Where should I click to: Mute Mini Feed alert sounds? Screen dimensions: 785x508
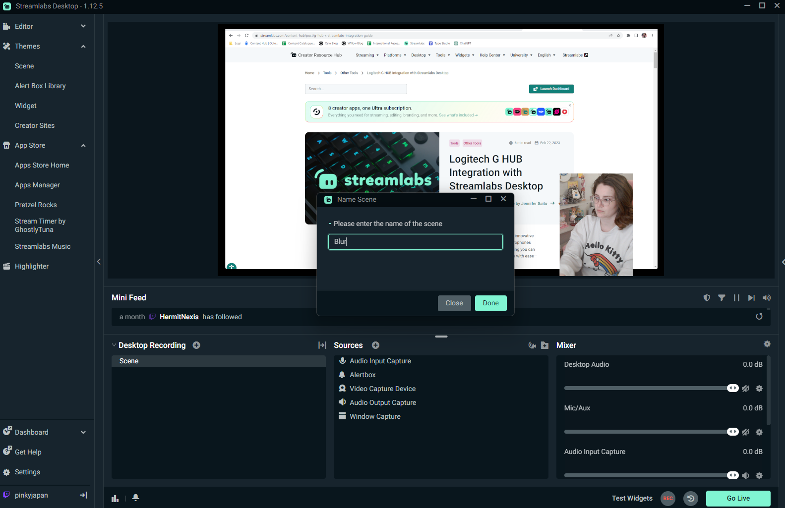point(767,298)
